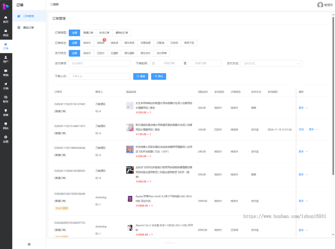Open the 网站 website section
Screen dimensions: 335x249
click(6, 126)
